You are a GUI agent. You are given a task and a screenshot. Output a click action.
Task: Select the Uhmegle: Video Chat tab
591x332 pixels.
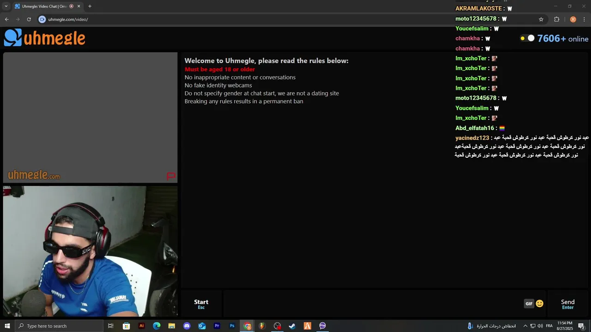point(44,6)
